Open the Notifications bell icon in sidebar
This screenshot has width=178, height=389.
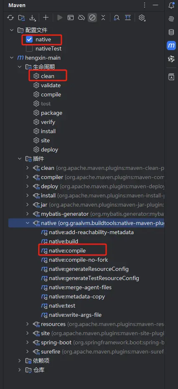click(171, 5)
